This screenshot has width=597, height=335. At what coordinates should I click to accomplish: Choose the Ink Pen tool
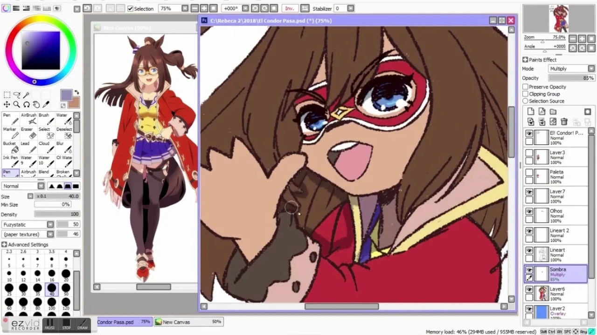[x=10, y=161]
